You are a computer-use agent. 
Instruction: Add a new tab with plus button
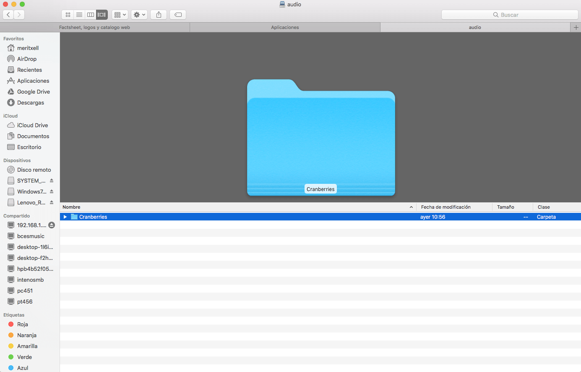tap(576, 27)
